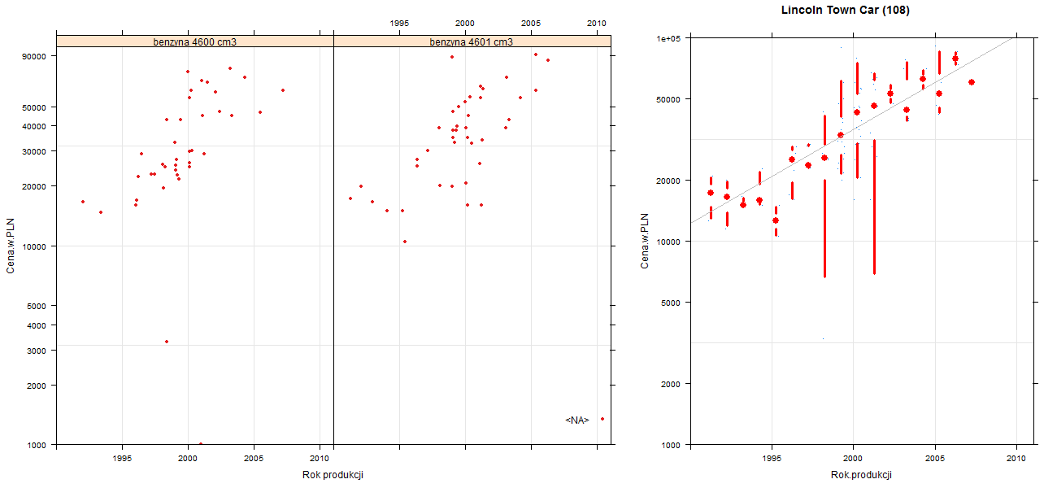Click the gray regression line in the Lincoln chart

click(854, 130)
